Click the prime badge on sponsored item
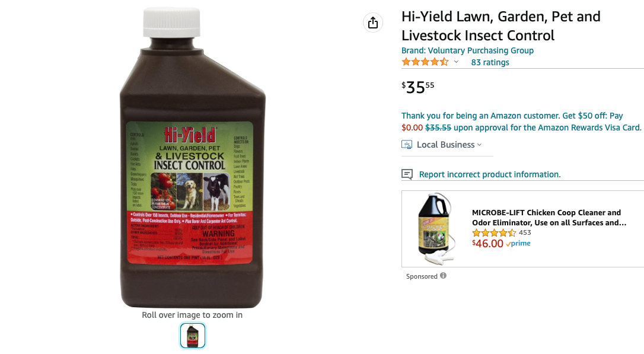 [518, 244]
